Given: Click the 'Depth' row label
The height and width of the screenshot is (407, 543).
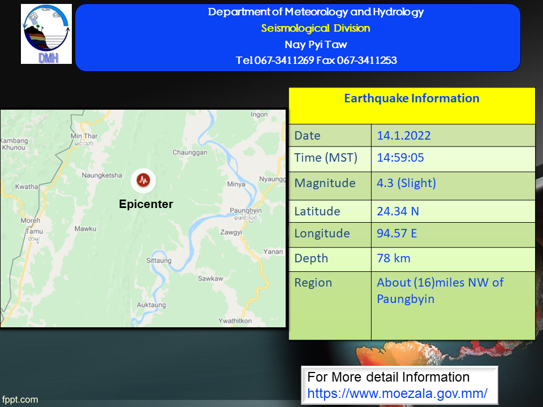Looking at the screenshot, I should pos(311,258).
